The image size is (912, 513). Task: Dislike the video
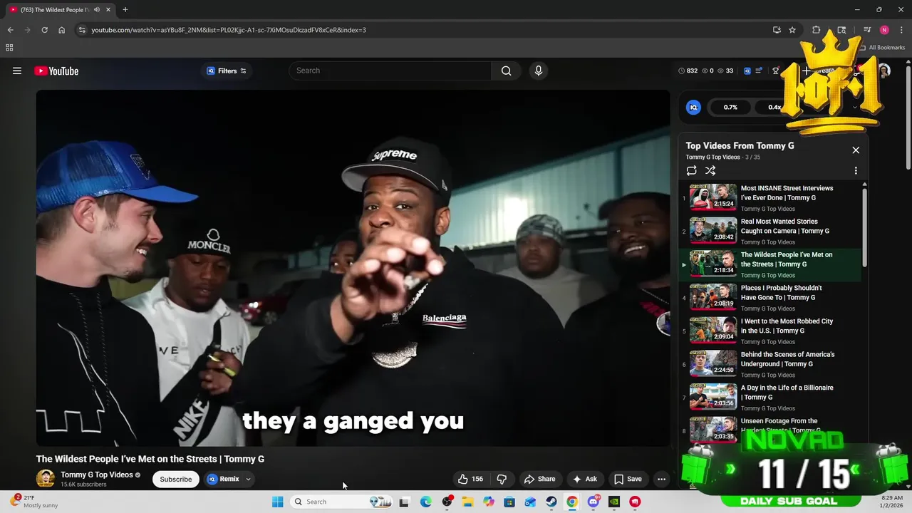[502, 479]
